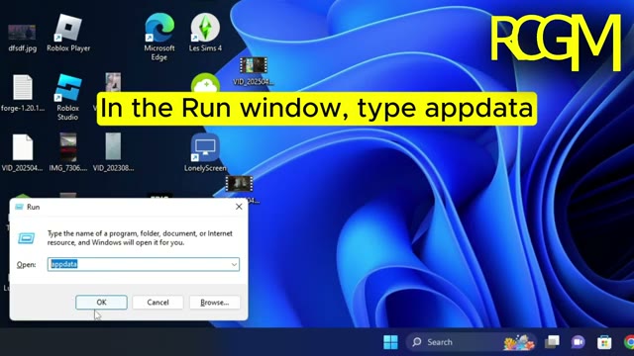Click Cancel in the Run dialog
Screen dimensions: 634x356
(x=158, y=303)
